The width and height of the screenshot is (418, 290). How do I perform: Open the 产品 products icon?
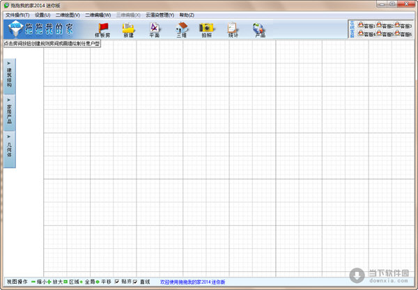tap(260, 30)
